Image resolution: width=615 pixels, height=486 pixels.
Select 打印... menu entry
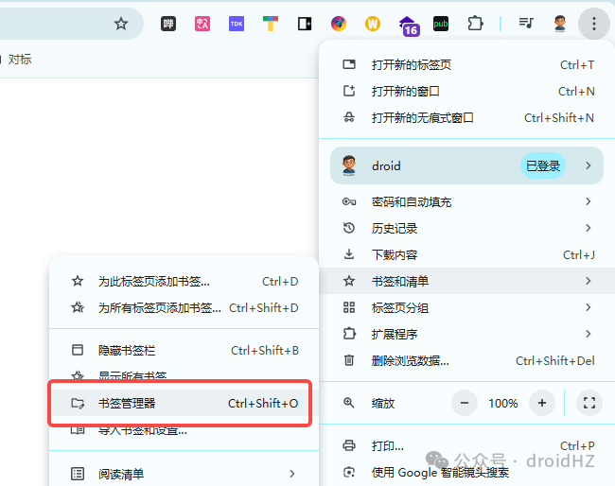point(468,446)
